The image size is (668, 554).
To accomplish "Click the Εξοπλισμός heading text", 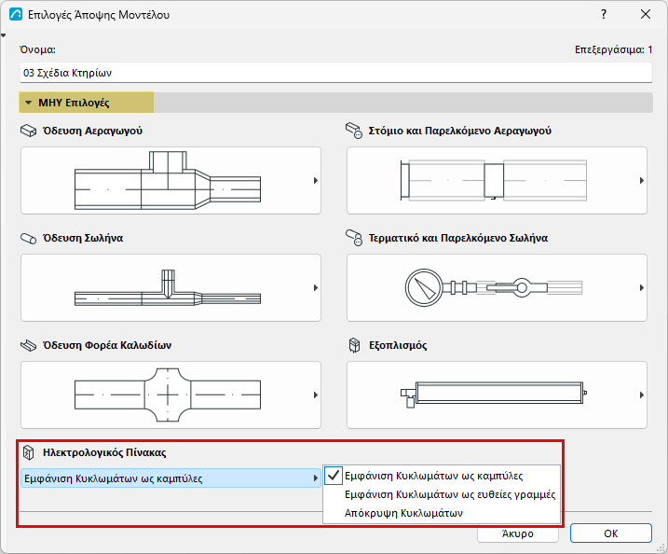I will (x=398, y=345).
